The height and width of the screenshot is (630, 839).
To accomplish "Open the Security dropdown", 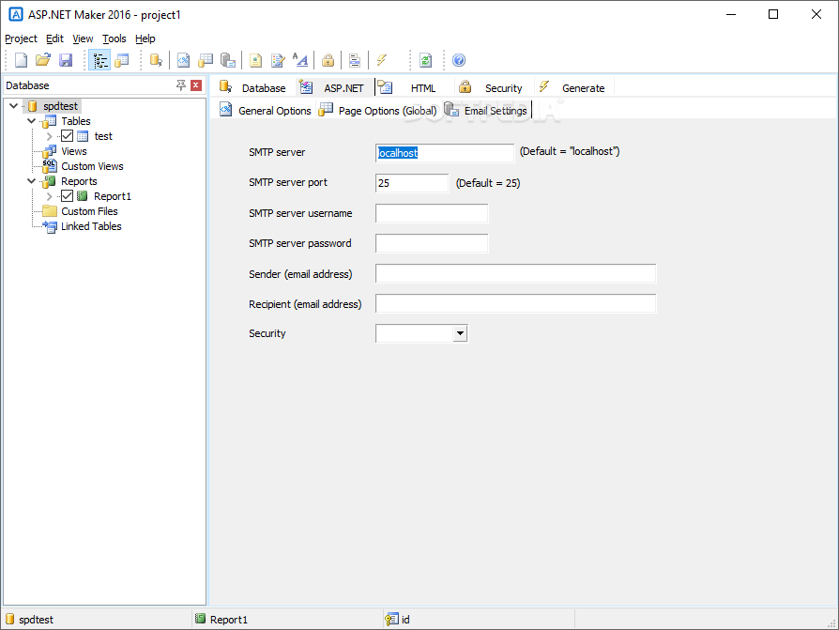I will click(460, 333).
